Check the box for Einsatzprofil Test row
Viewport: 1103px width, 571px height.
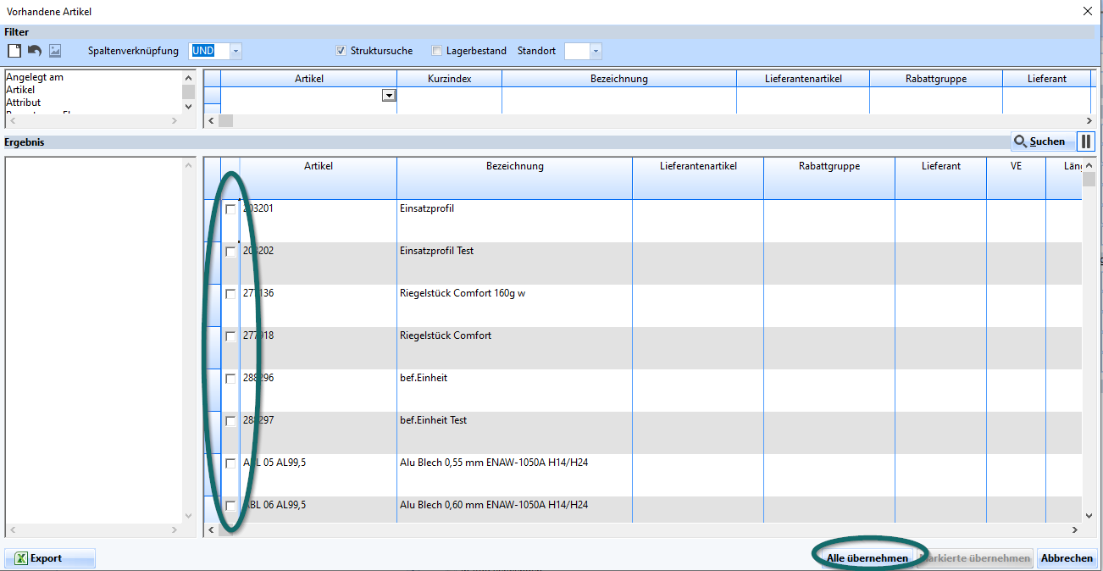point(230,252)
